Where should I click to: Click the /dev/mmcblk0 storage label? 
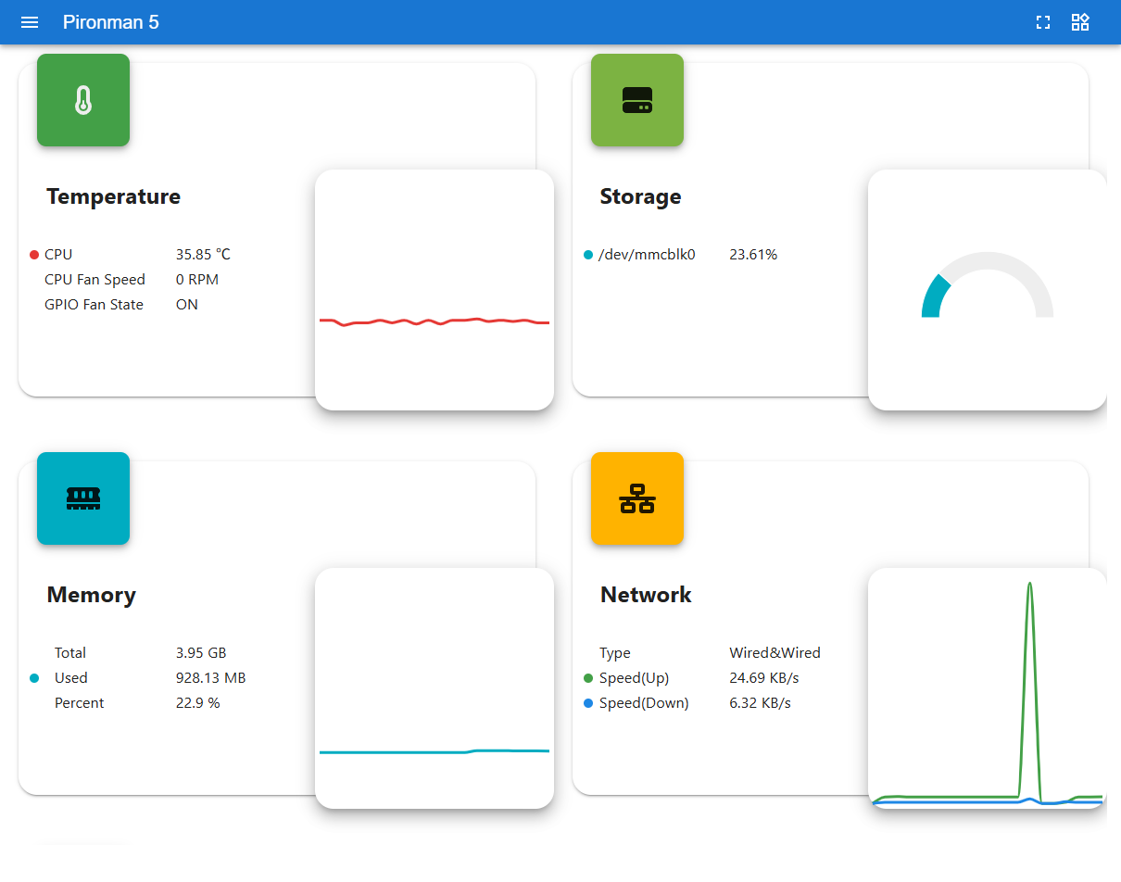(x=647, y=254)
